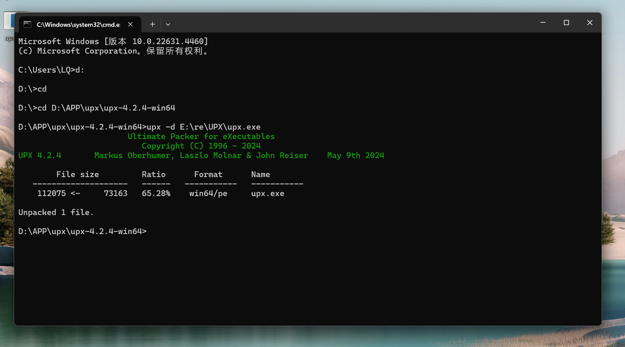Viewport: 625px width, 347px height.
Task: Minimize the terminal window
Action: [543, 23]
